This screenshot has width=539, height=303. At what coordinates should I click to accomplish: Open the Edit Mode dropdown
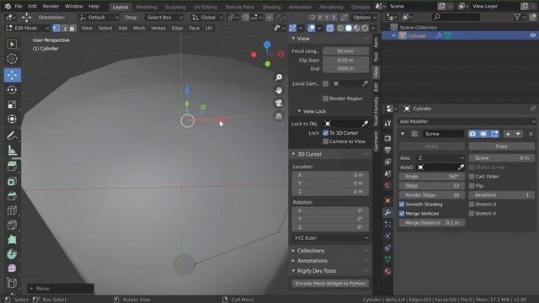point(28,28)
